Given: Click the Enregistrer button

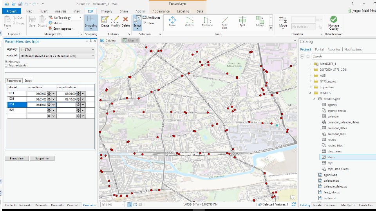Looking at the screenshot, I should coord(17,158).
